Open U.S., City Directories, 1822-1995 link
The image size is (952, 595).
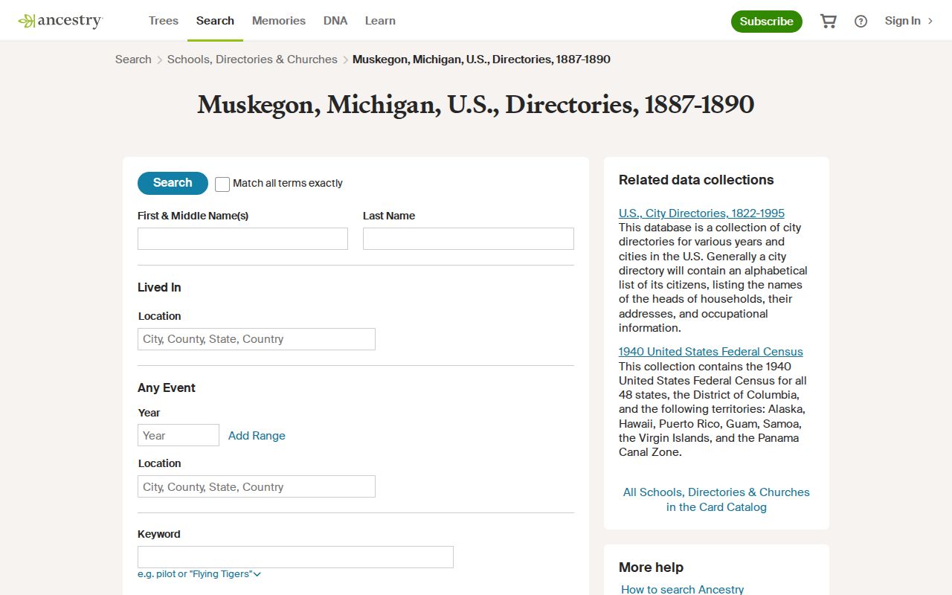click(x=701, y=213)
